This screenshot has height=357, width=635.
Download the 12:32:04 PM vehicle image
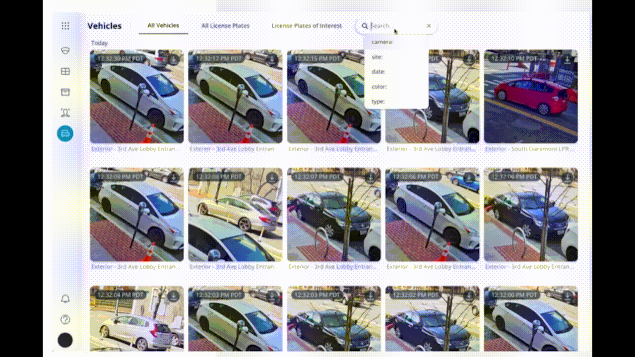coord(174,296)
